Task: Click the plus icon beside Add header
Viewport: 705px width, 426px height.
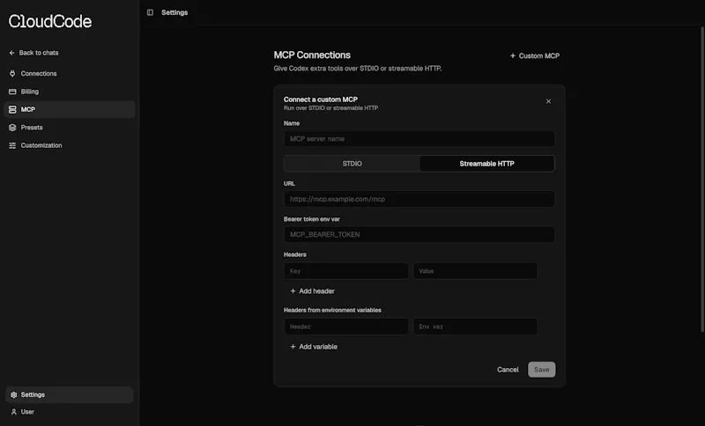Action: (x=293, y=290)
